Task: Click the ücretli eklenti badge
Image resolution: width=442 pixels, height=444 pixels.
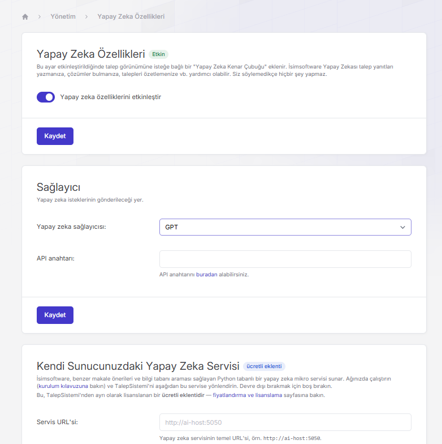Action: (264, 366)
